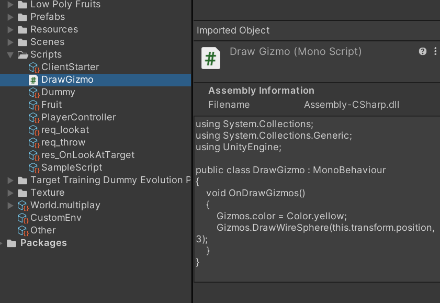Click the asset icon next to Fruit

[34, 105]
